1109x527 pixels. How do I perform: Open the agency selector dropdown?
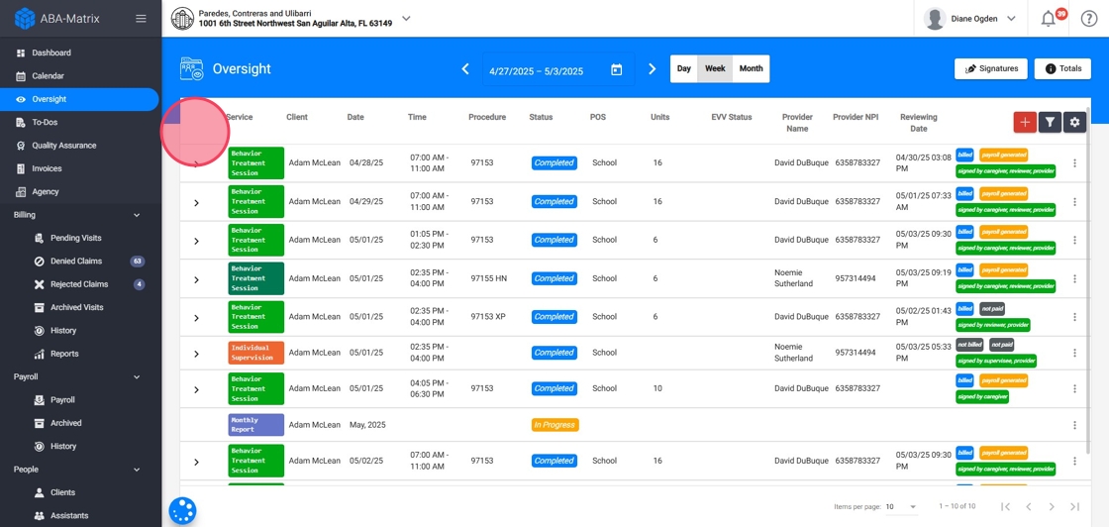point(406,19)
